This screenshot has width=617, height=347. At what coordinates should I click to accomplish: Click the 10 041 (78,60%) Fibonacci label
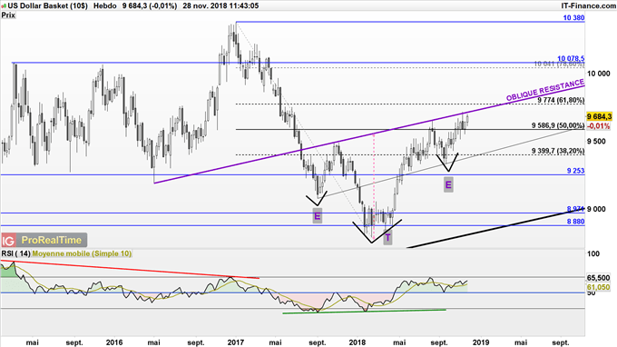tap(559, 64)
